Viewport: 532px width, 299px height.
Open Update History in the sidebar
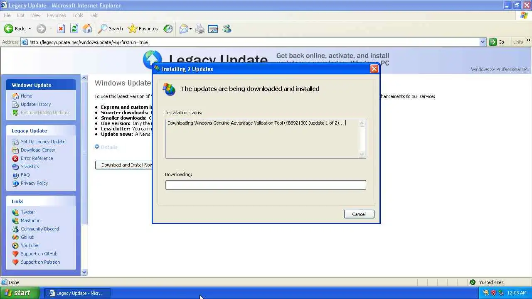[36, 104]
